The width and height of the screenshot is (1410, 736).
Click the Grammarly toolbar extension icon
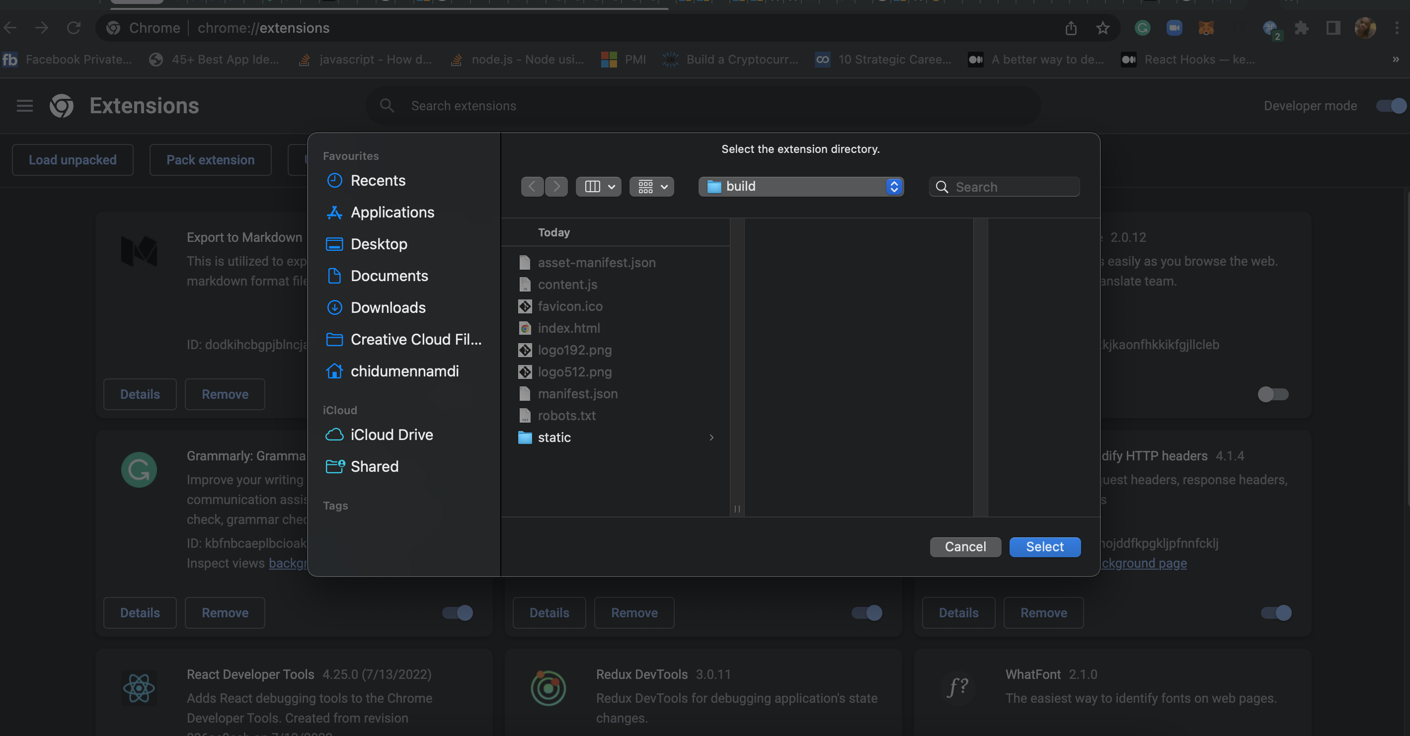click(1142, 28)
